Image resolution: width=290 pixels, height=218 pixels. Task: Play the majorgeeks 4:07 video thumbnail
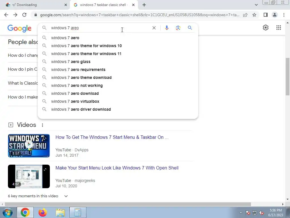click(29, 176)
